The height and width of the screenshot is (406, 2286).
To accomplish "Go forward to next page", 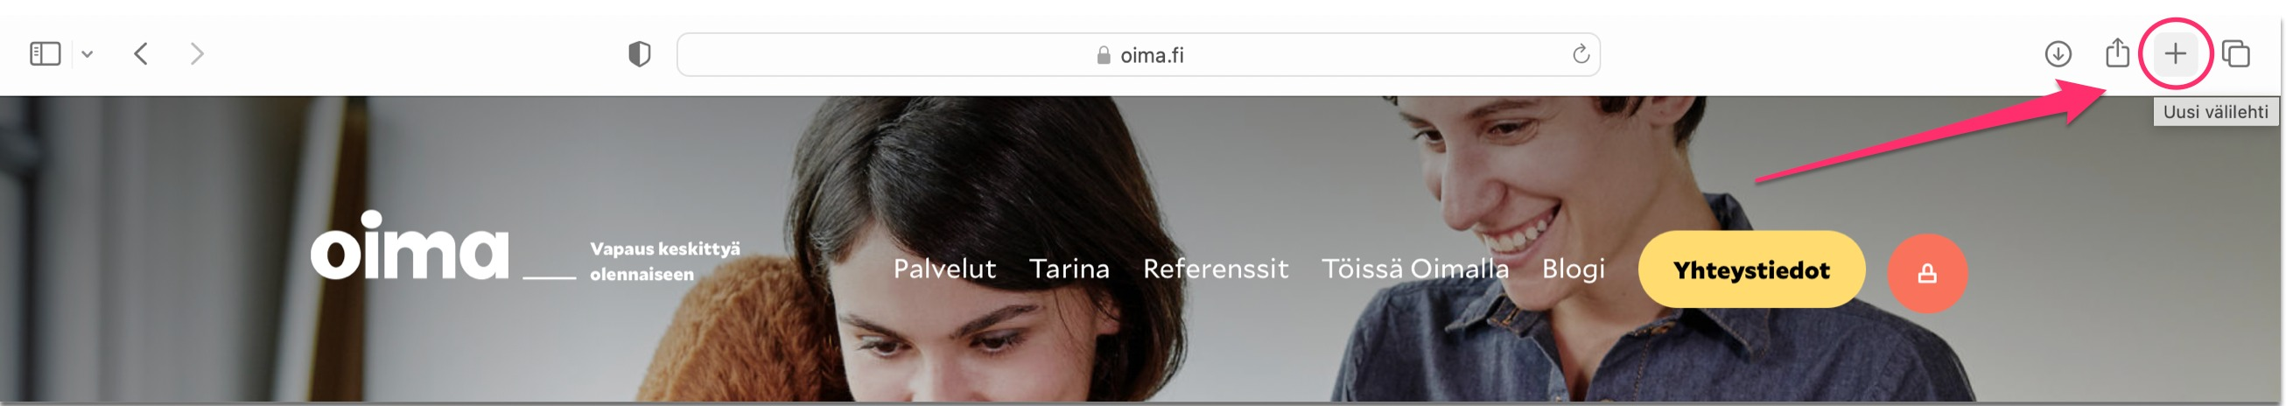I will (x=197, y=54).
